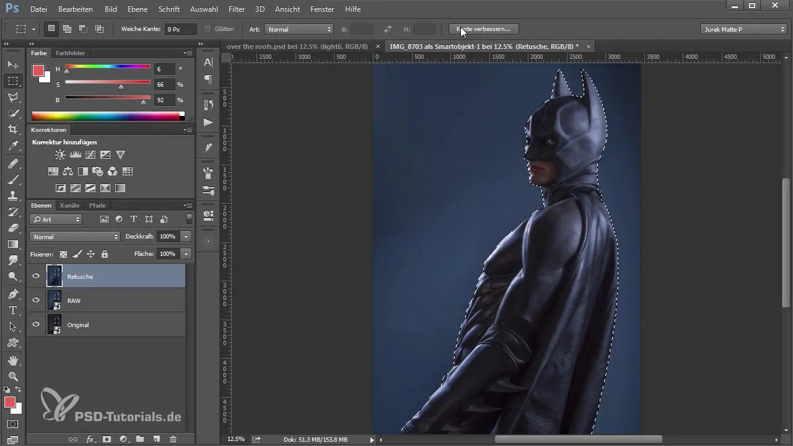This screenshot has width=793, height=446.
Task: Open the Filter menu
Action: click(x=236, y=9)
